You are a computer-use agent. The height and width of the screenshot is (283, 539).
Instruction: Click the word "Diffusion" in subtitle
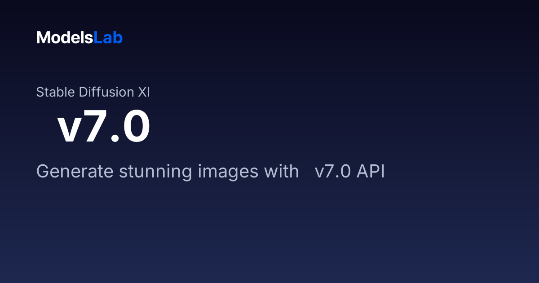pos(106,92)
